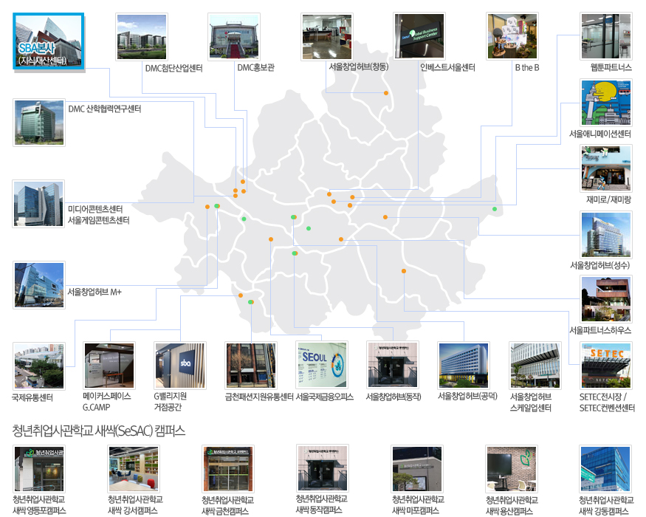The width and height of the screenshot is (646, 517).
Task: View the 새싹 강동캠퍼스 building photo
Action: [605, 468]
